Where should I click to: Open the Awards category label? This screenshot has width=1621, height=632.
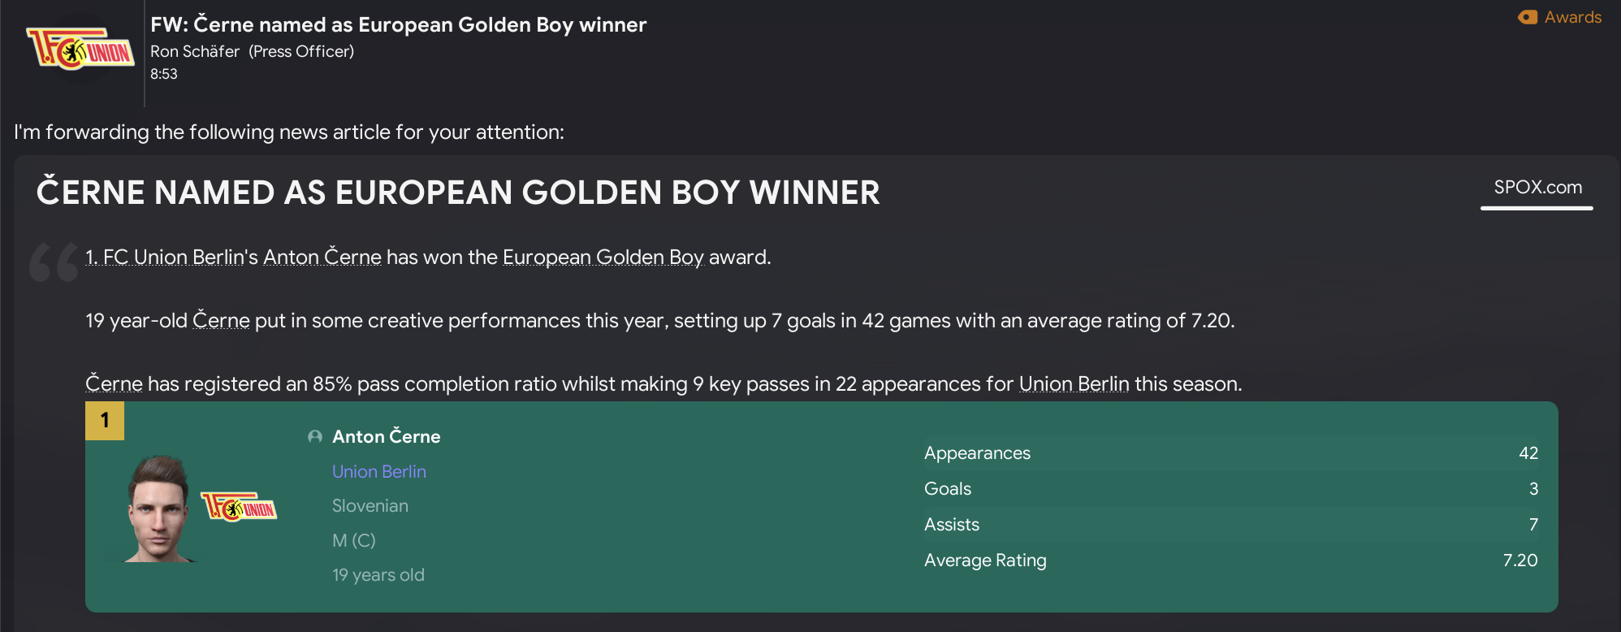pos(1572,17)
